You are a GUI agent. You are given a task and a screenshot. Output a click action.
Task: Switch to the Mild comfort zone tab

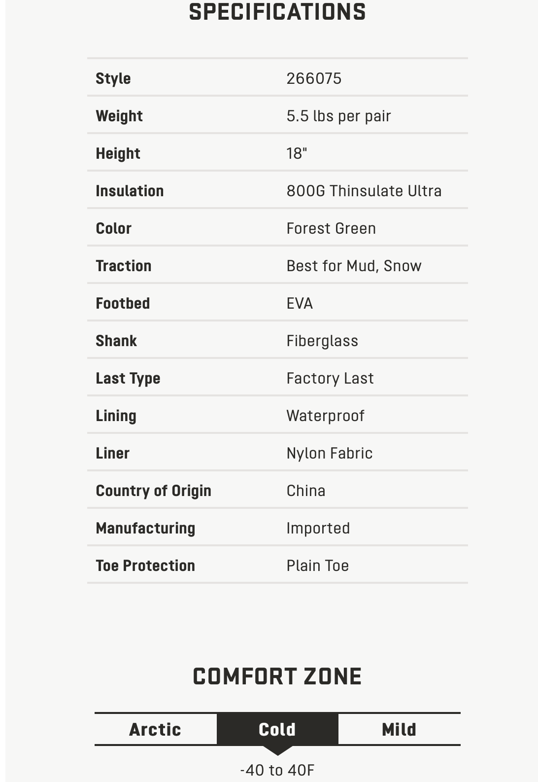(399, 729)
